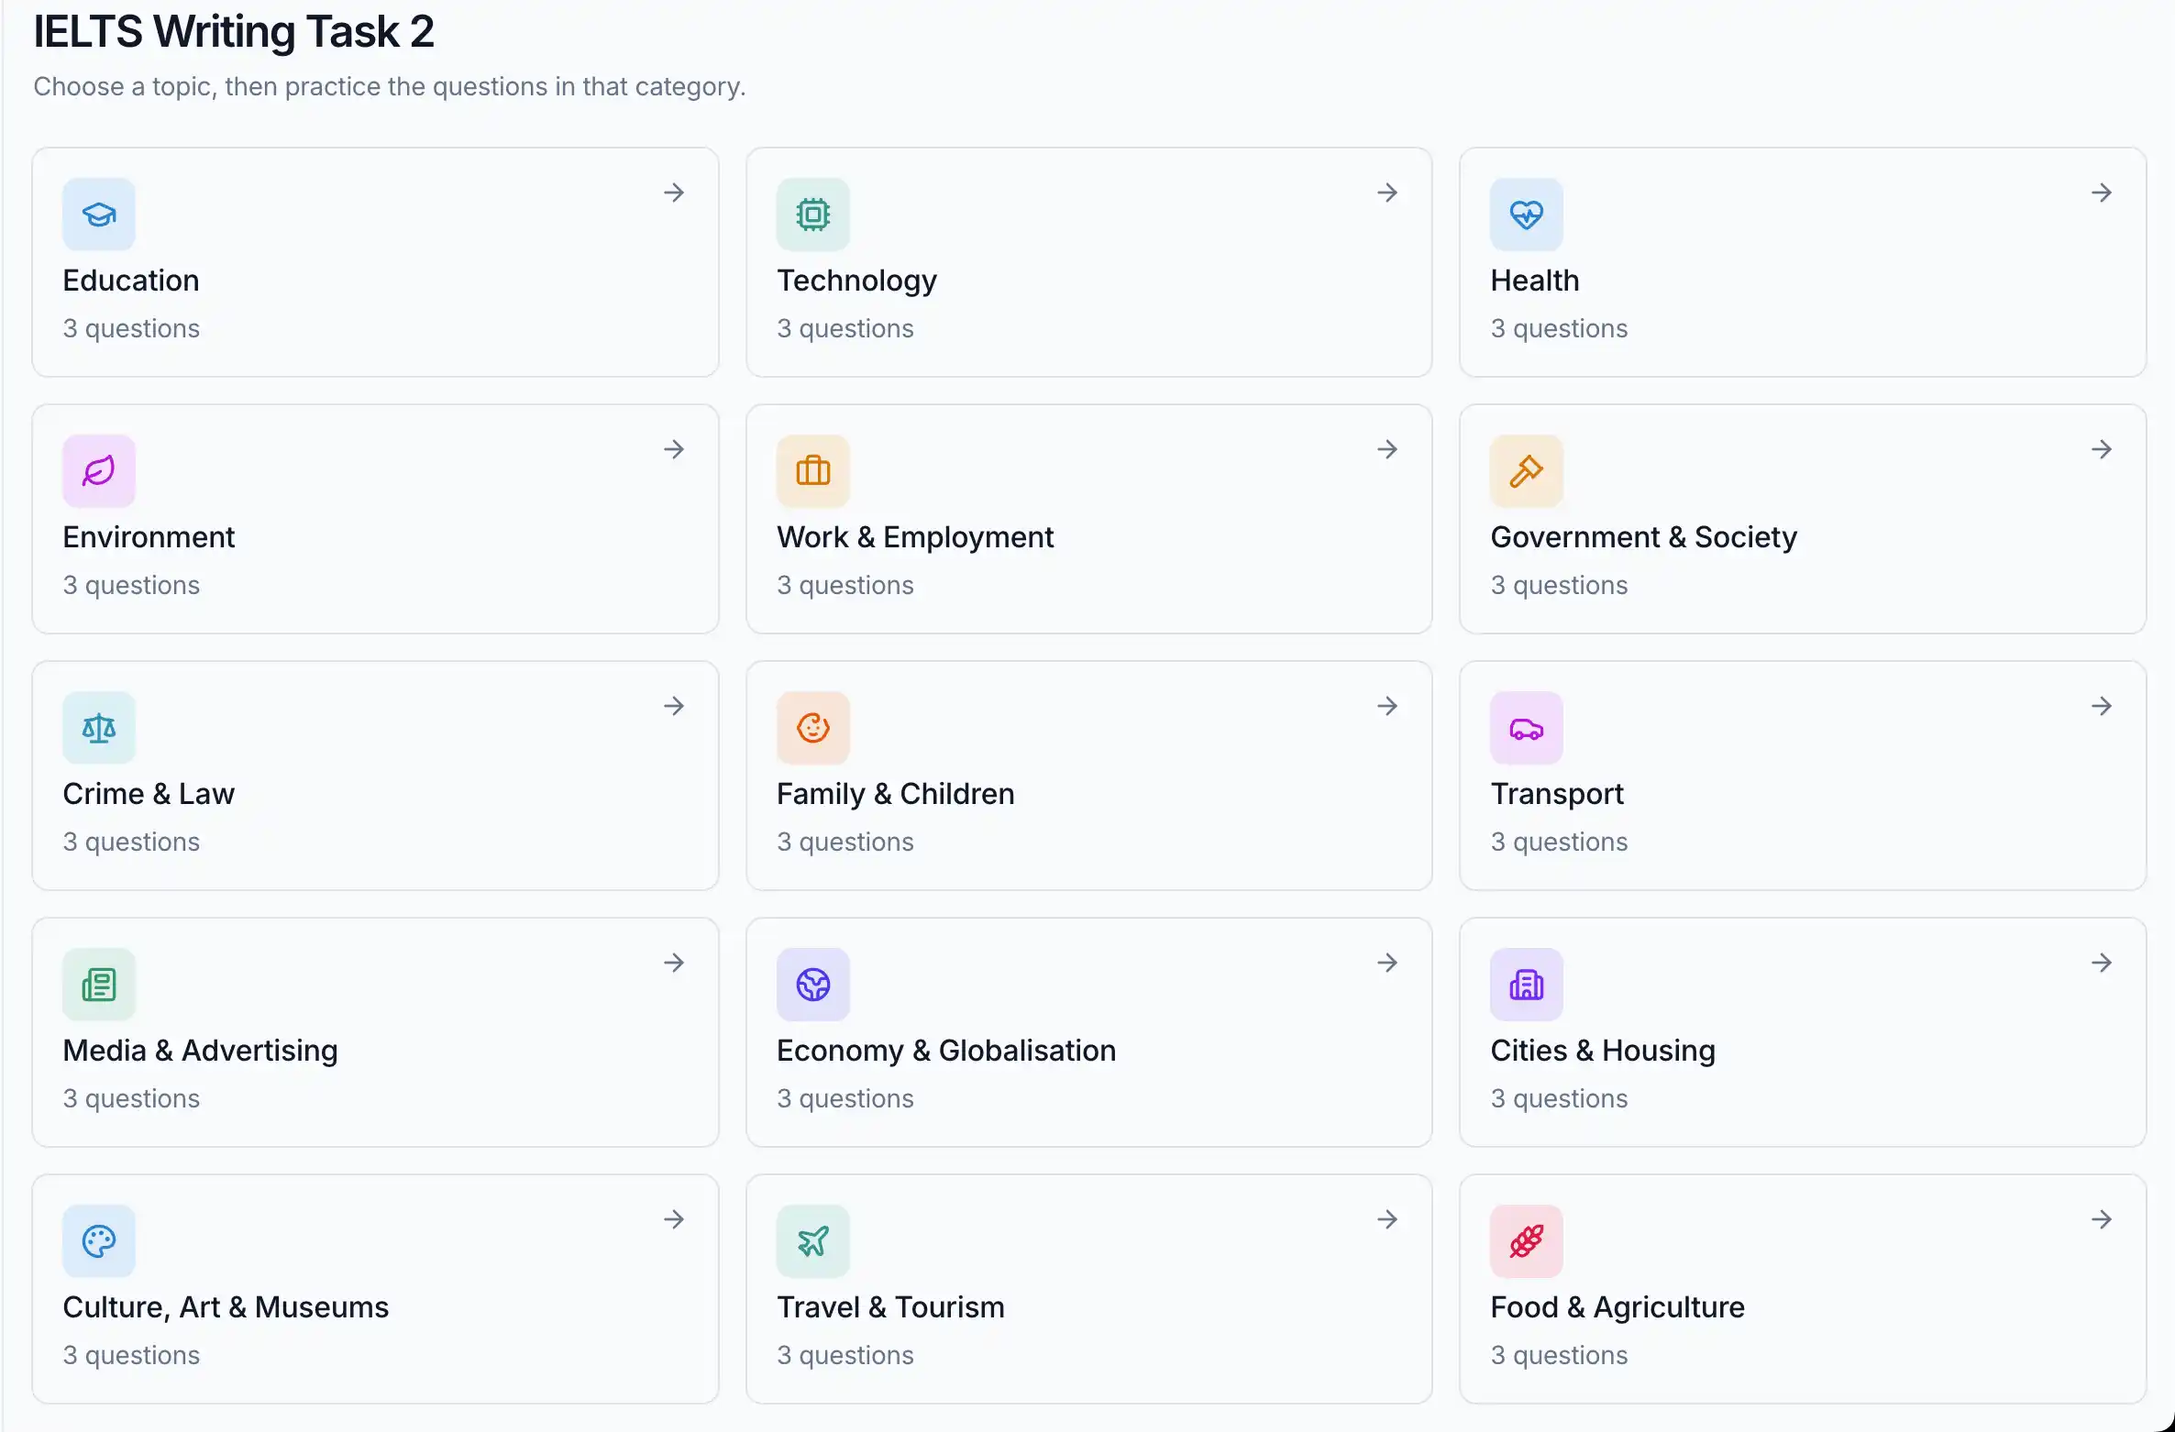Click the palette icon for Culture, Art & Museums
The height and width of the screenshot is (1432, 2175).
click(x=99, y=1241)
